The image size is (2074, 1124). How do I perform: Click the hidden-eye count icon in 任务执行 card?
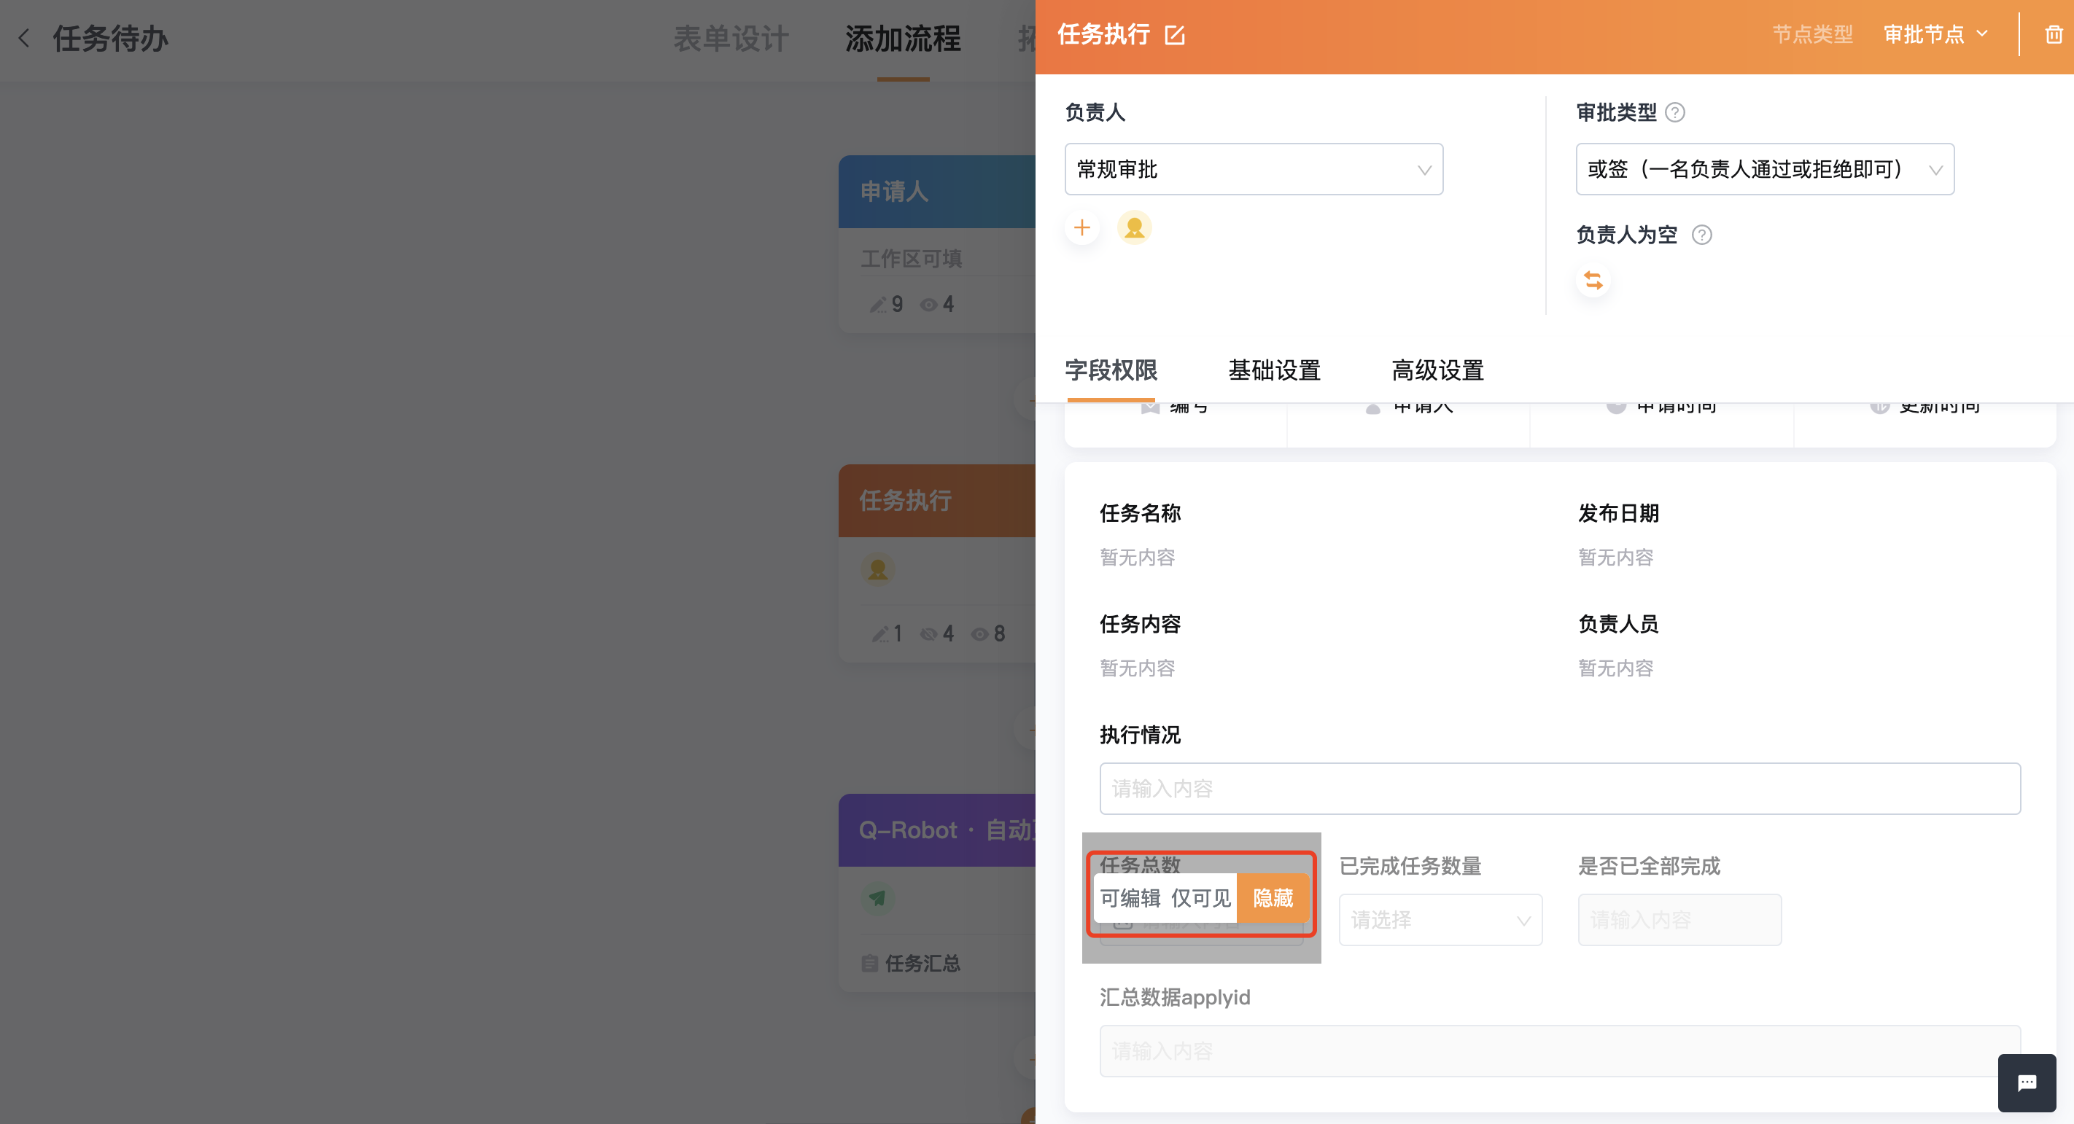pyautogui.click(x=928, y=634)
